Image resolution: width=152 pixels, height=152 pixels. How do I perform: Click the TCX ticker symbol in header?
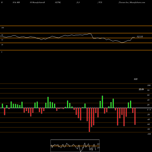100,2
